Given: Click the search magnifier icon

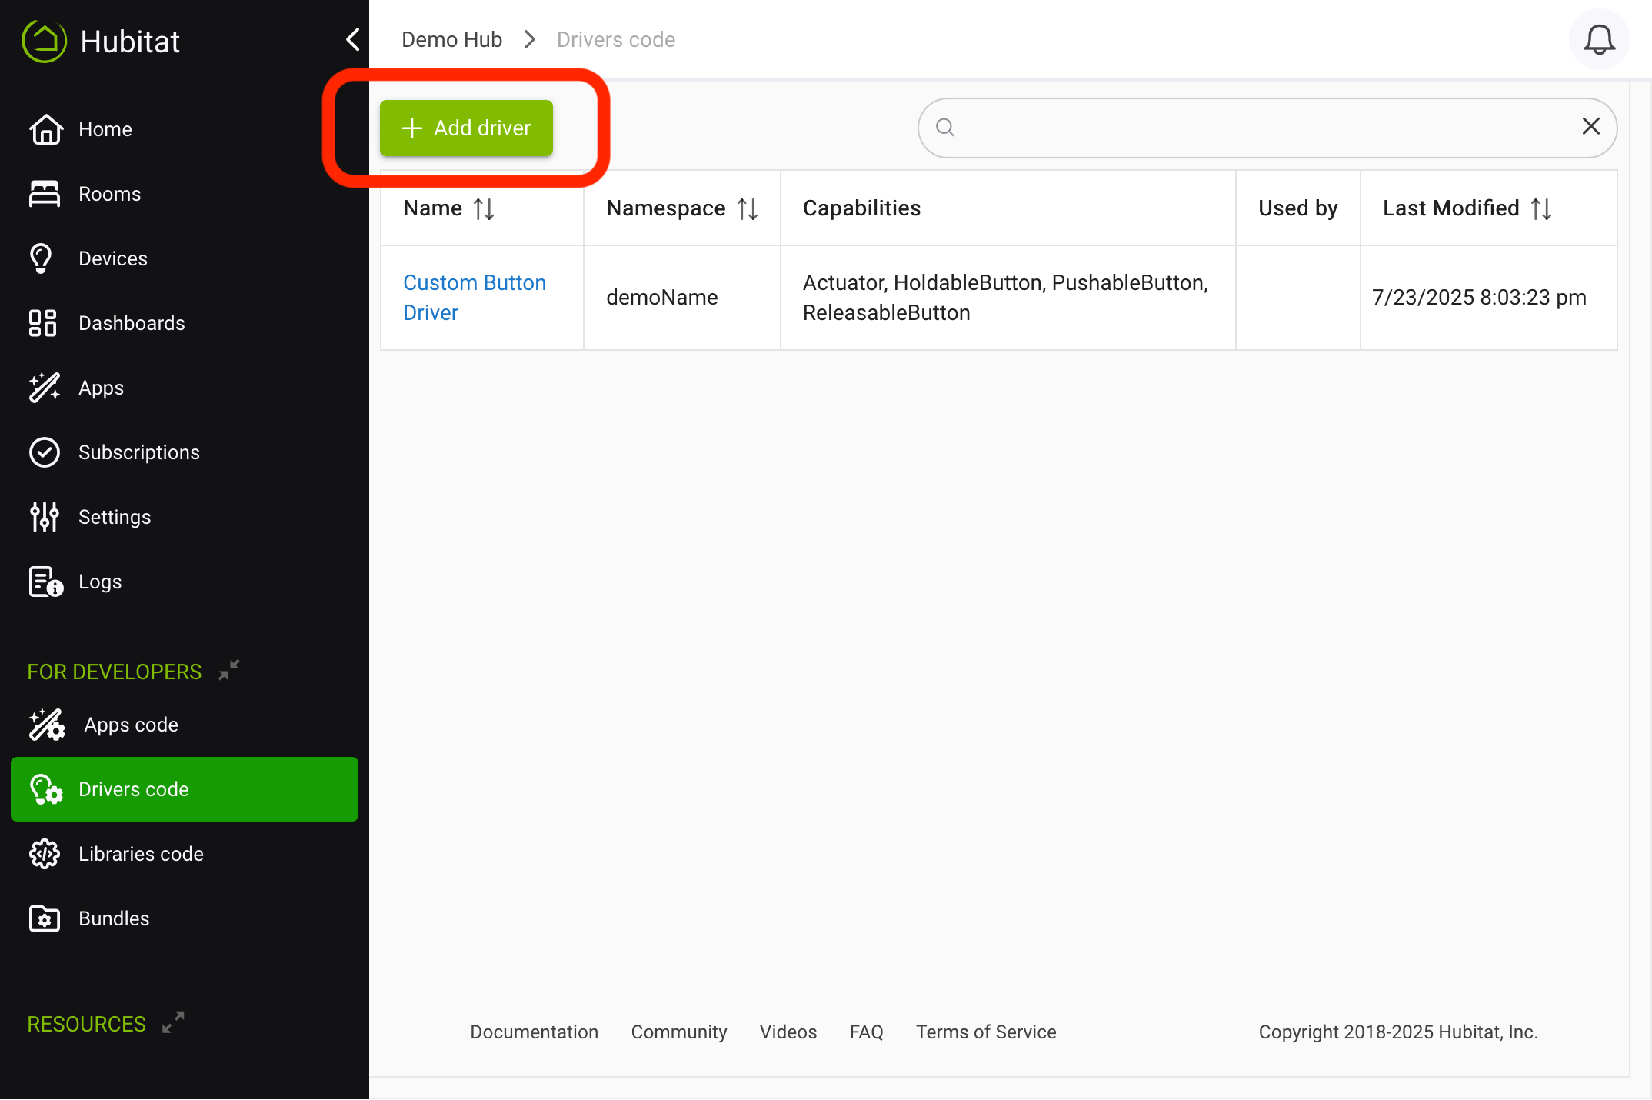Looking at the screenshot, I should [x=945, y=127].
